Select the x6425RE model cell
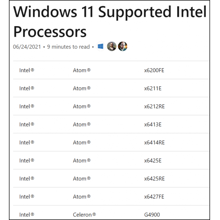The width and height of the screenshot is (220, 220). [154, 179]
